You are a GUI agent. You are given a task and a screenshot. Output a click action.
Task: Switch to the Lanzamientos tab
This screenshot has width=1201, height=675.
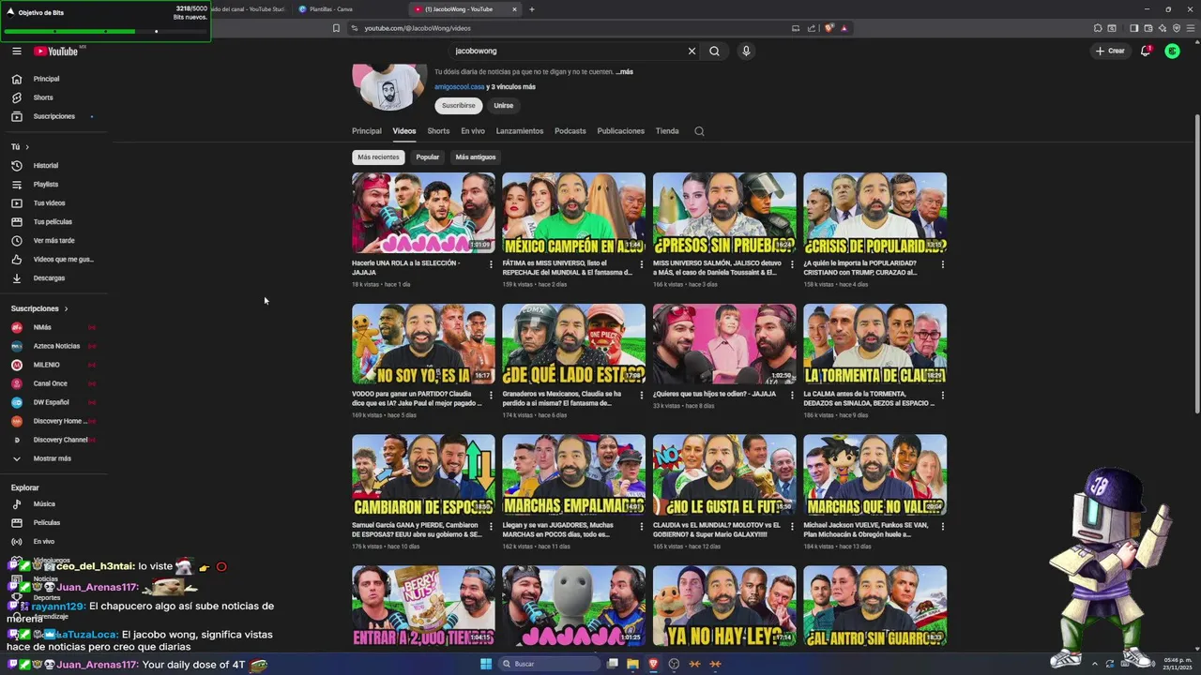tap(520, 131)
